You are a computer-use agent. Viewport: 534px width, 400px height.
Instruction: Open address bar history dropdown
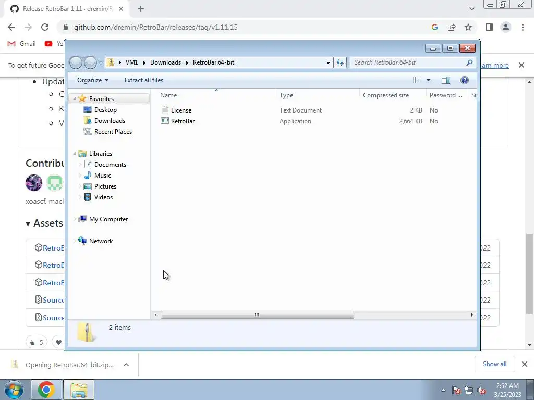(x=328, y=63)
